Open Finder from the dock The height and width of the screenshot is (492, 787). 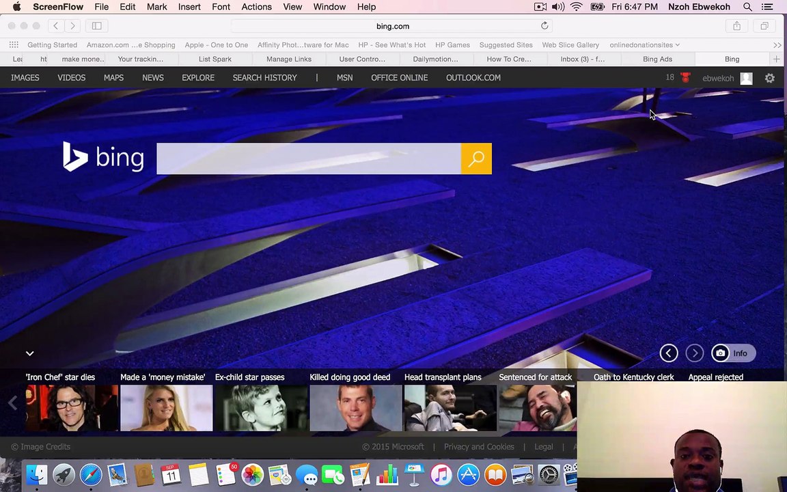click(x=37, y=475)
